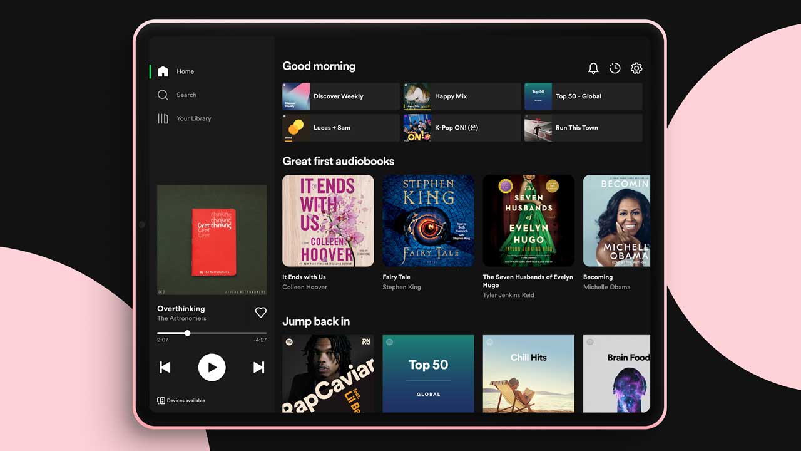Image resolution: width=801 pixels, height=451 pixels.
Task: Click the elapsed time 2:07
Action: (x=163, y=340)
